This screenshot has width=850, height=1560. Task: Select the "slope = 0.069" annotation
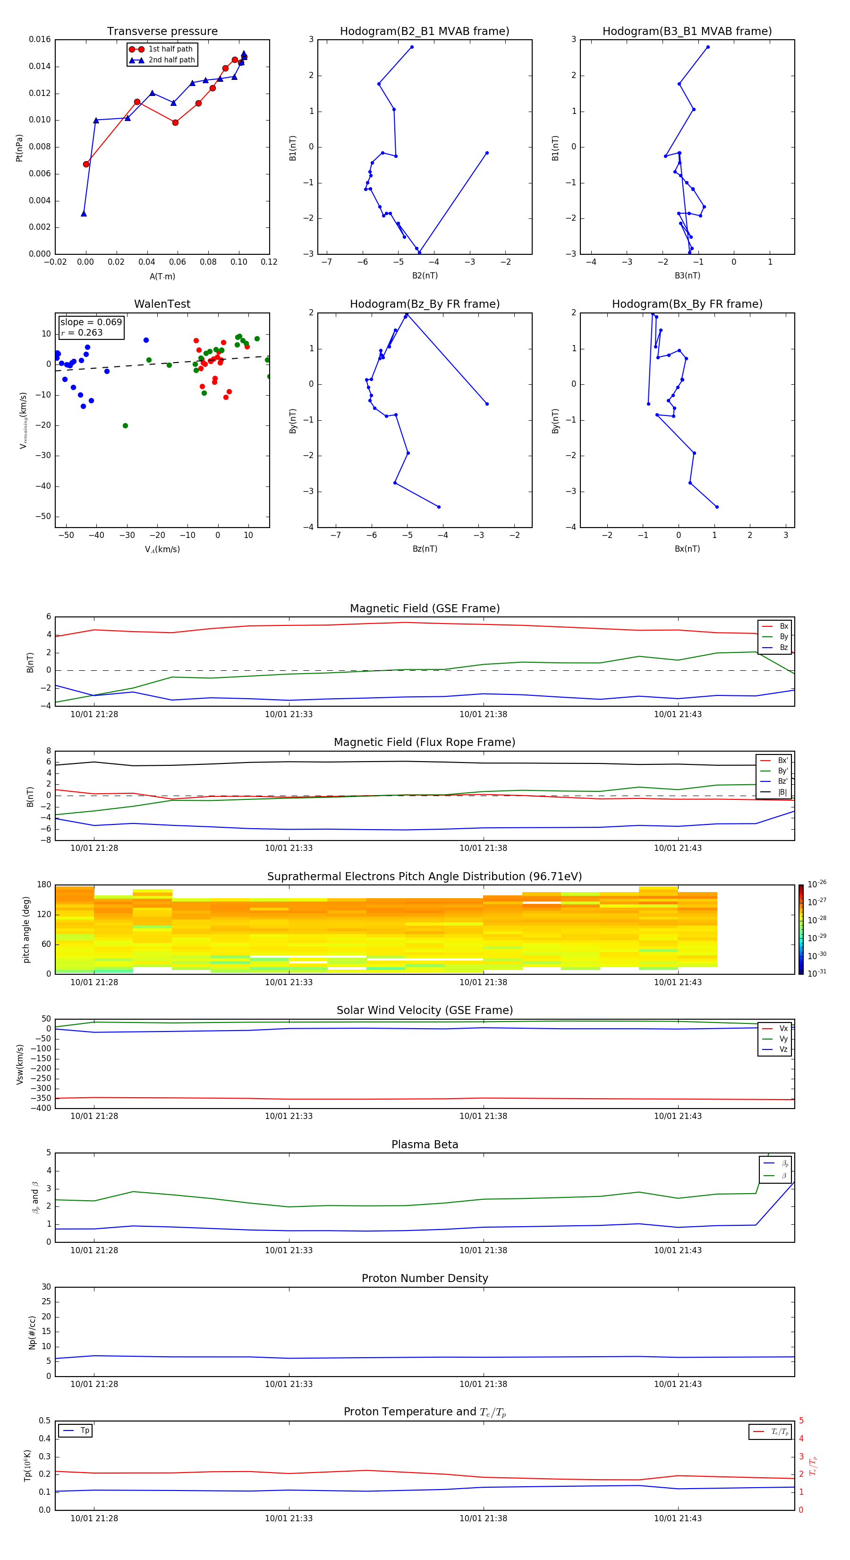91,322
